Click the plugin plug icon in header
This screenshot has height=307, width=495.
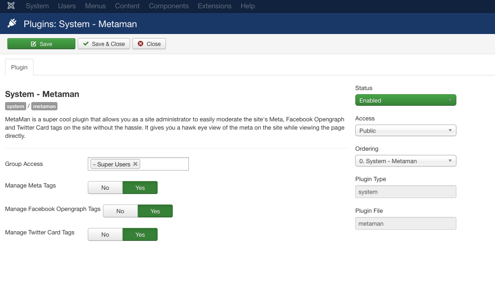[12, 23]
